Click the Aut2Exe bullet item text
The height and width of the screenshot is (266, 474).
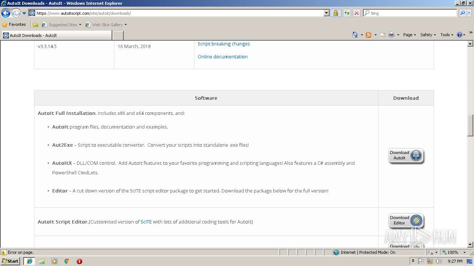pos(150,145)
